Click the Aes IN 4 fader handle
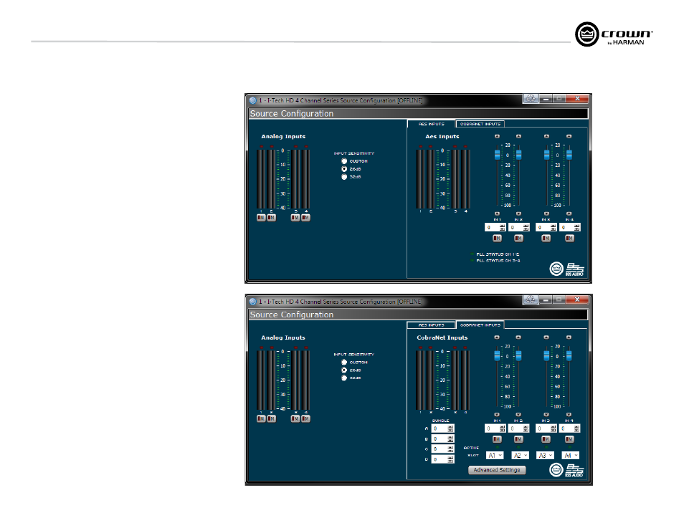 [x=569, y=154]
